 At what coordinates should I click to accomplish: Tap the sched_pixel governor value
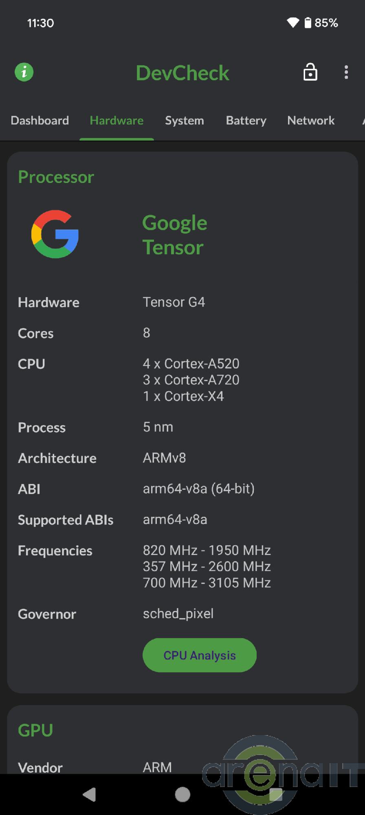pyautogui.click(x=178, y=614)
